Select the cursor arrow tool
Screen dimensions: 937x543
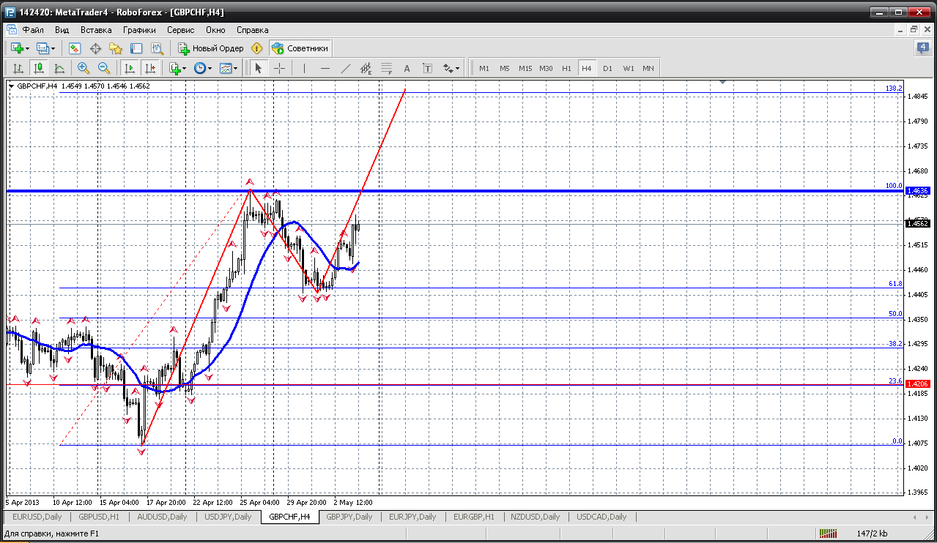pos(258,68)
